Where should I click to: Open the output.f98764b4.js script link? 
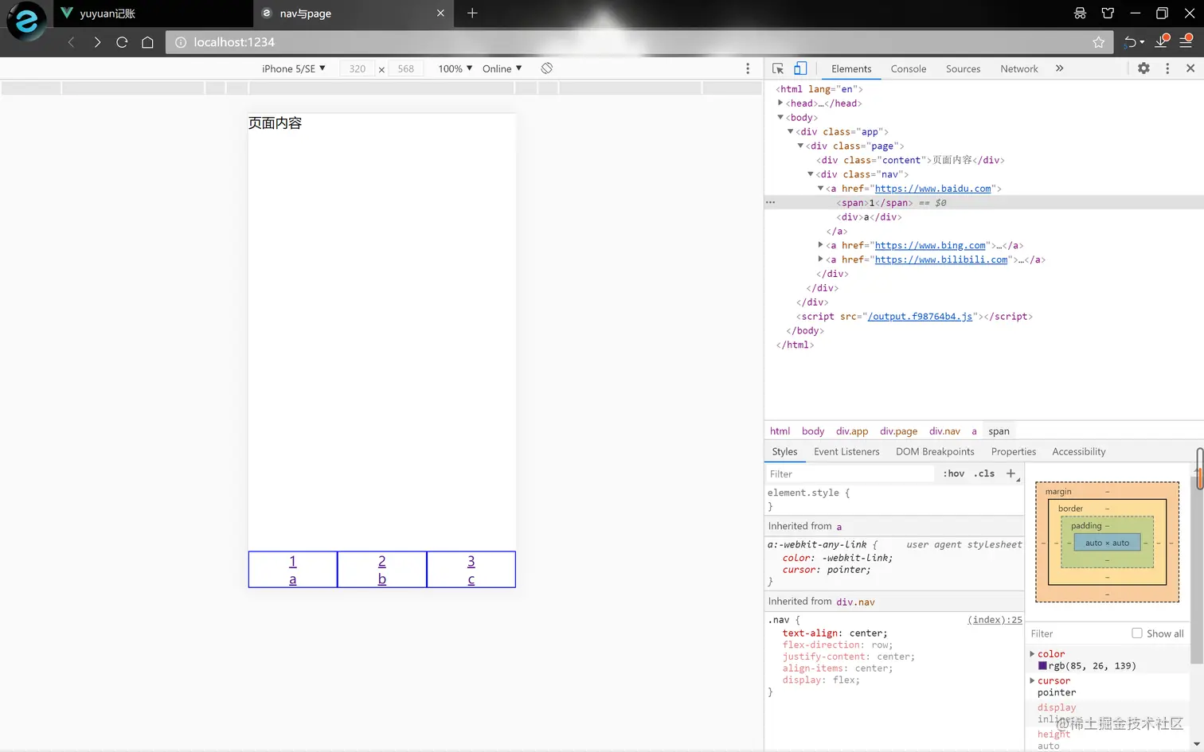pyautogui.click(x=920, y=316)
